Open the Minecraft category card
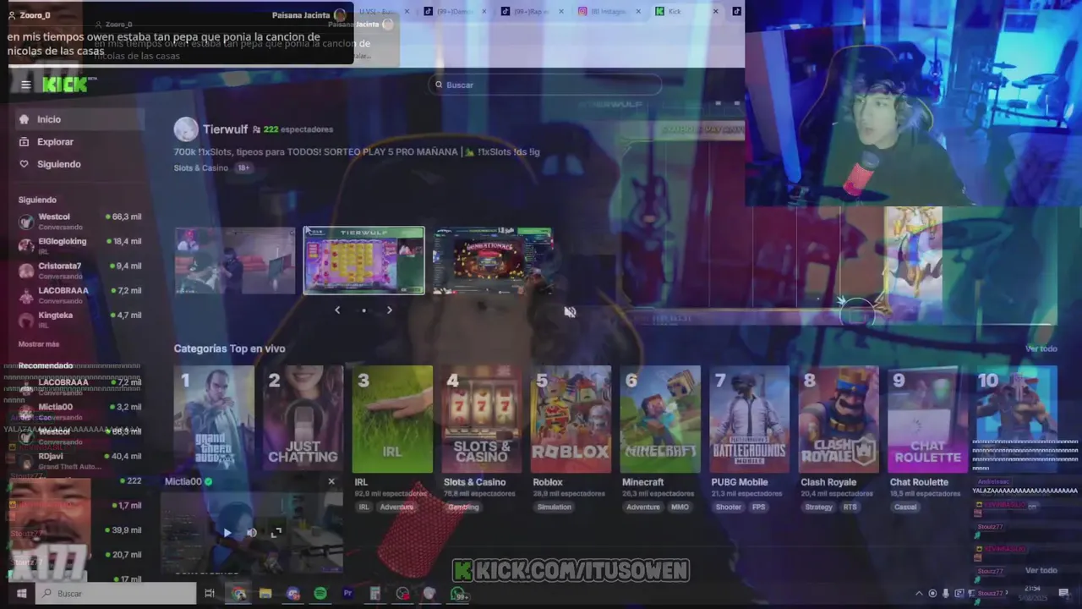The height and width of the screenshot is (609, 1082). (x=660, y=420)
